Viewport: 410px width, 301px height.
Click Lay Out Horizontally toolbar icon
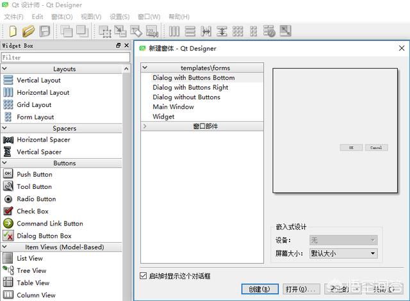174,31
